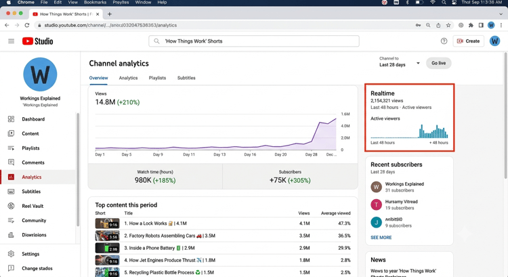The height and width of the screenshot is (277, 508).
Task: Open the Bookmarks menu in menu bar
Action: 95,2
